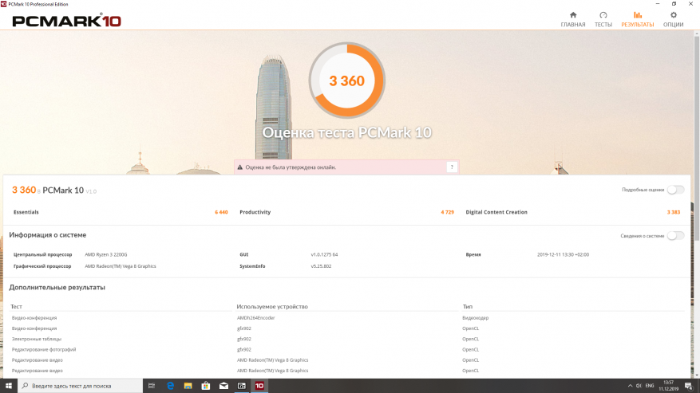Click the Редактирование фотографий test row
This screenshot has width=700, height=393.
coord(44,350)
